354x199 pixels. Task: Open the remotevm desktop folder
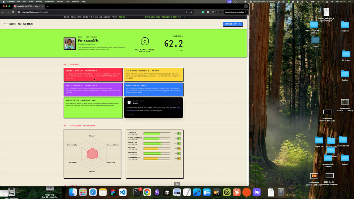click(345, 25)
